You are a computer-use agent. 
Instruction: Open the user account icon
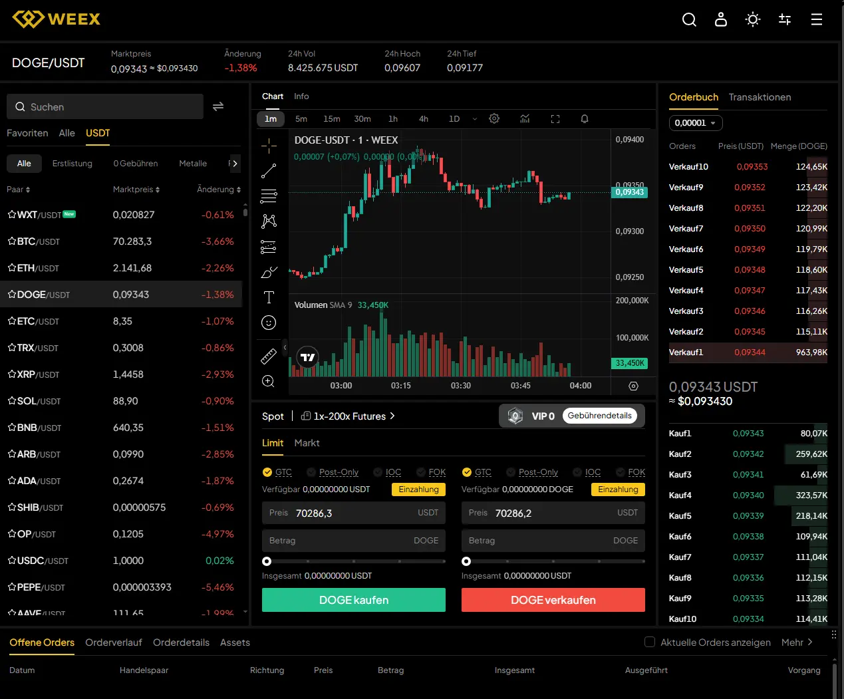721,20
